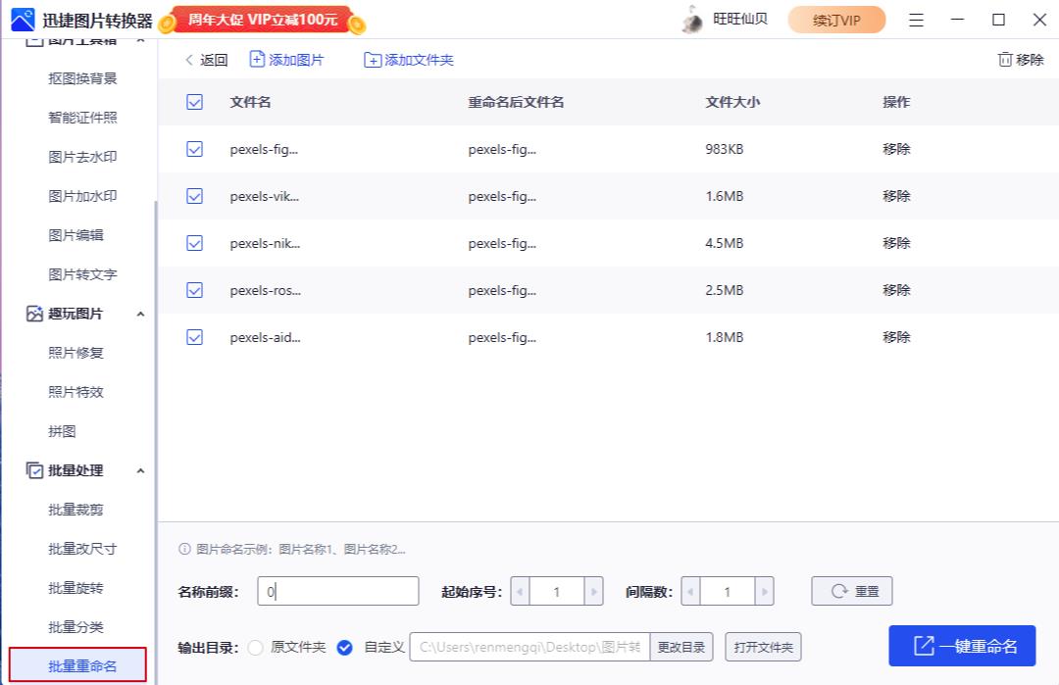Click the 批量处理 section icon

pos(34,470)
